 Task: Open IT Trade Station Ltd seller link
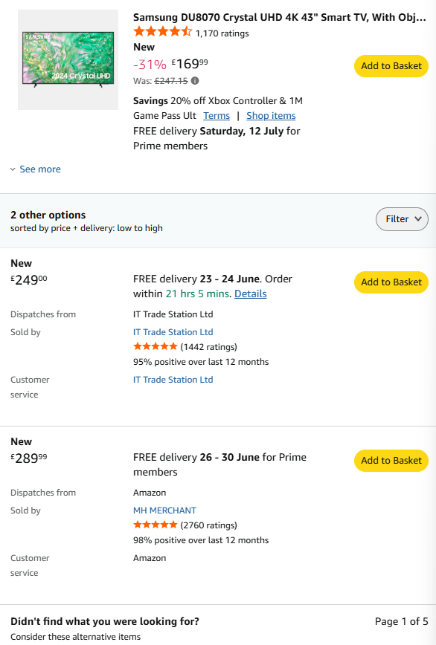pos(173,332)
